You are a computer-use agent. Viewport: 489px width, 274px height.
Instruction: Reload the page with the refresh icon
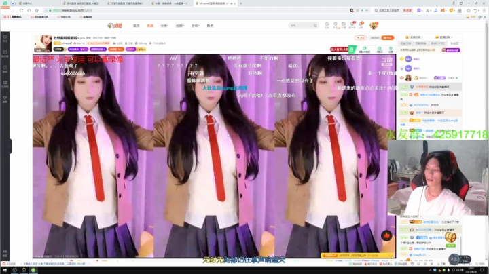point(21,10)
